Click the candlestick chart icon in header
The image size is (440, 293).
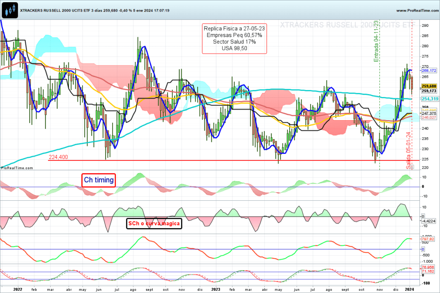coord(10,10)
